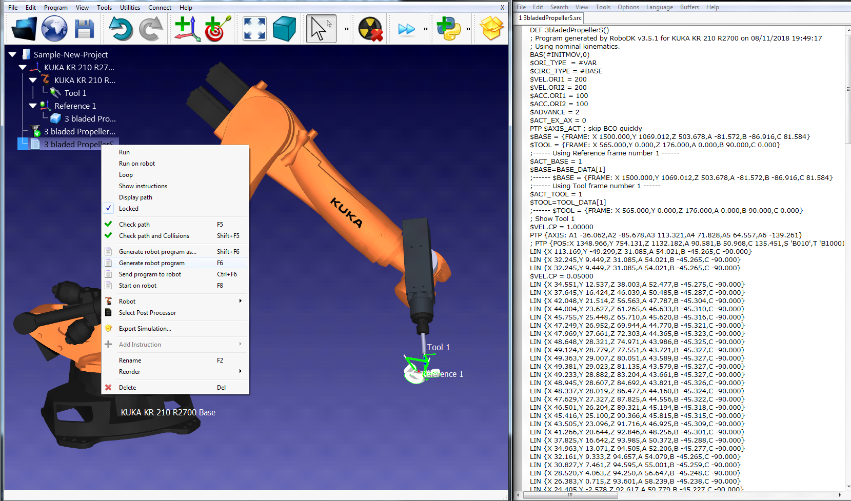Screen dimensions: 851x501
Task: Collapse the Reference 1 branch
Action: 32,106
